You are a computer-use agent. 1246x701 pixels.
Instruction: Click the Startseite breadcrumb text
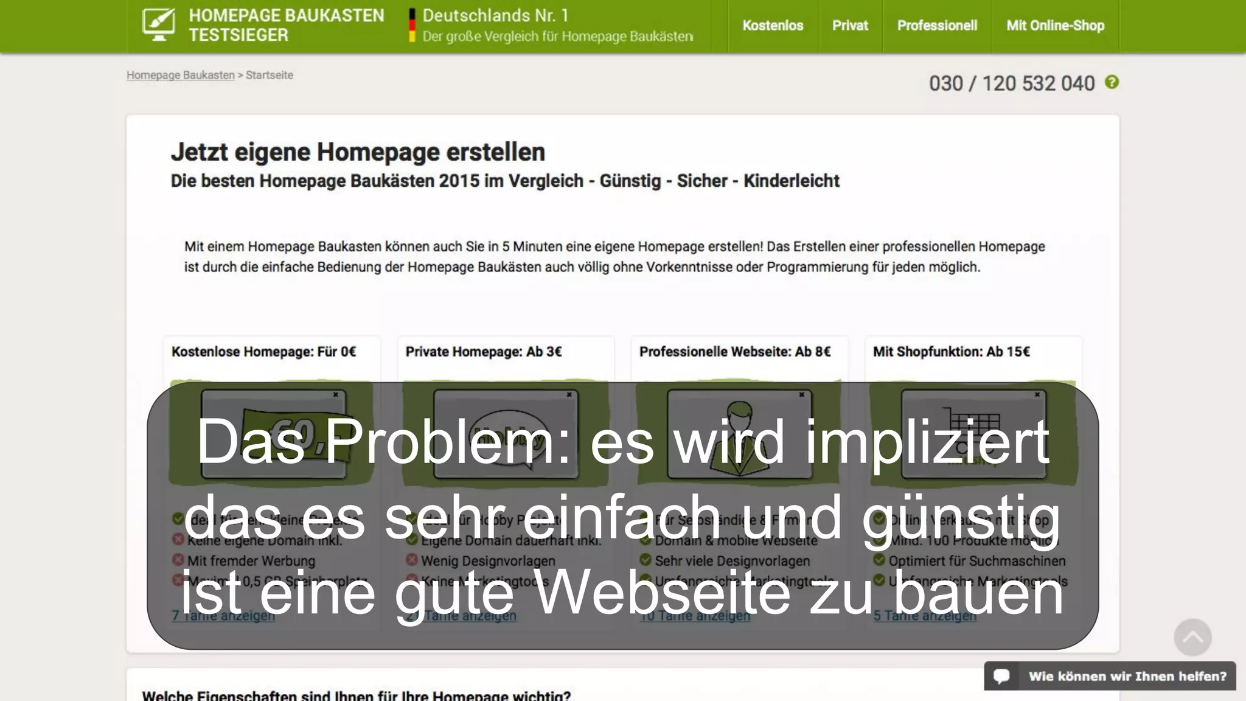coord(270,75)
